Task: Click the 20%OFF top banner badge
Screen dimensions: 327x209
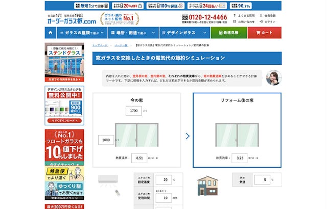Action: pos(127,6)
